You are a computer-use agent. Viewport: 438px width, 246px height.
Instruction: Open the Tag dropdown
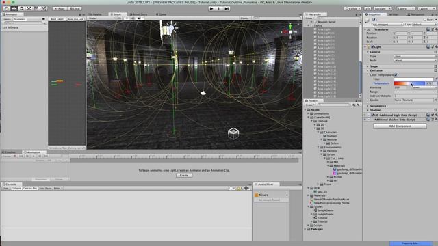tap(390, 25)
